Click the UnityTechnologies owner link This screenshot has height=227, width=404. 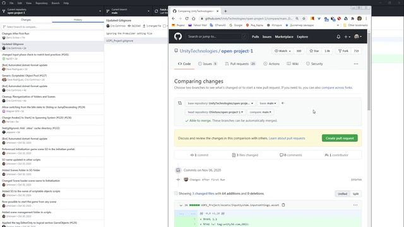(199, 51)
